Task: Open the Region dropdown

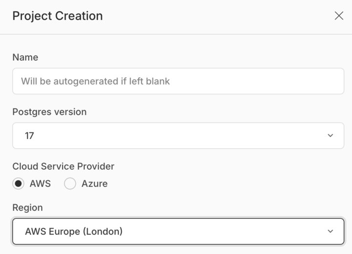Action: [x=178, y=231]
